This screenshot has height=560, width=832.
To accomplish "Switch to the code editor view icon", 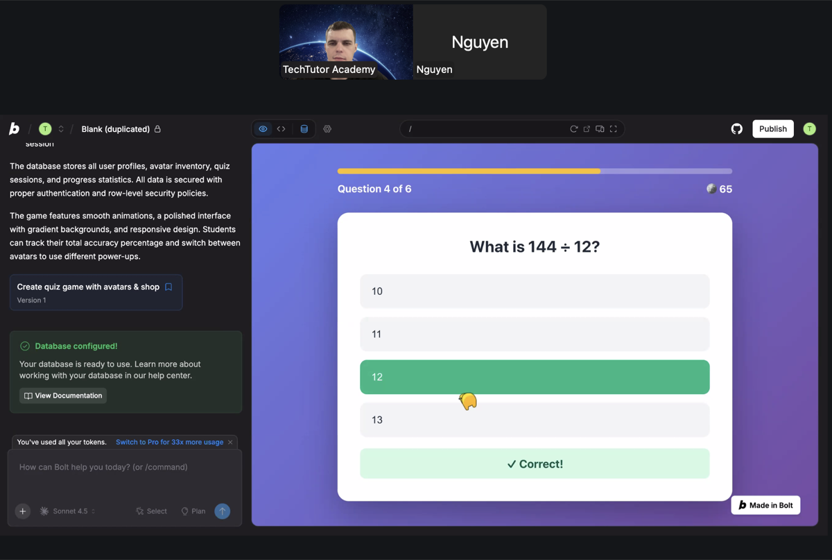I will (x=281, y=129).
